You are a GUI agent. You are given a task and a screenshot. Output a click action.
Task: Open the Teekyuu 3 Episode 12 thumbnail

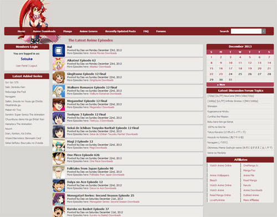pyautogui.click(x=59, y=118)
